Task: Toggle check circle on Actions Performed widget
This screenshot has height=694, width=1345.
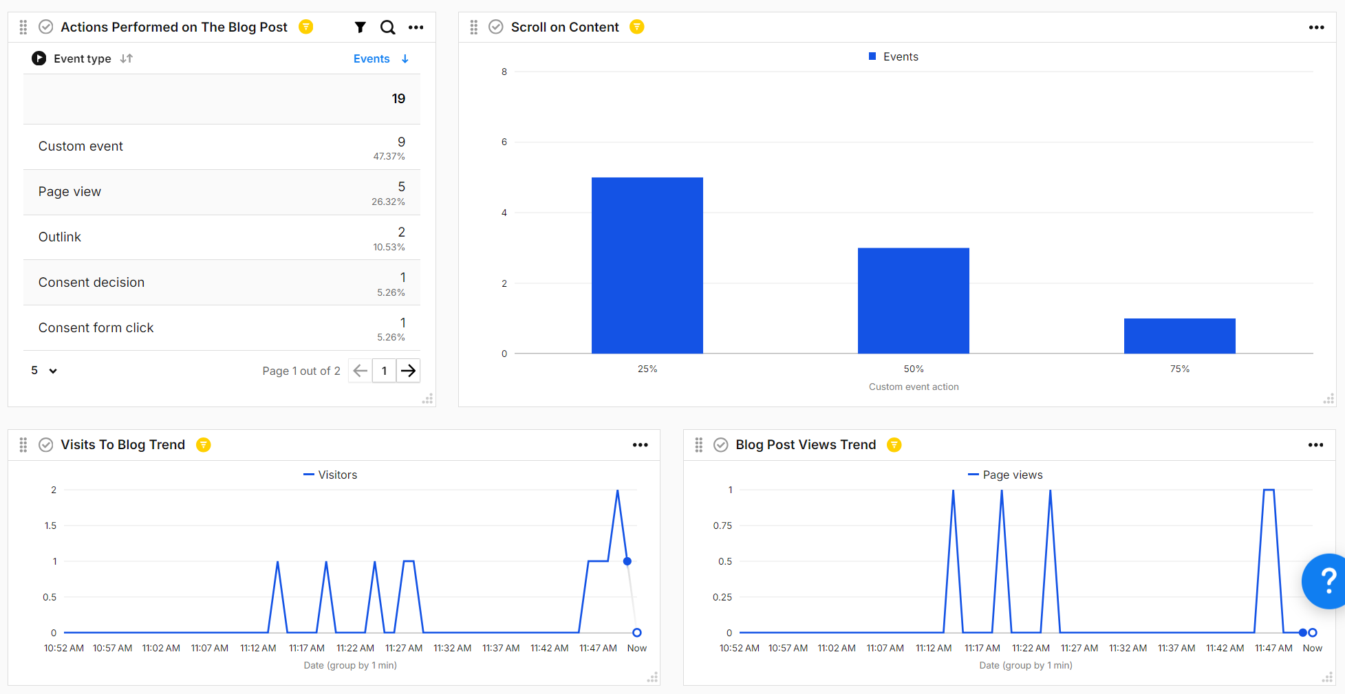Action: tap(46, 27)
